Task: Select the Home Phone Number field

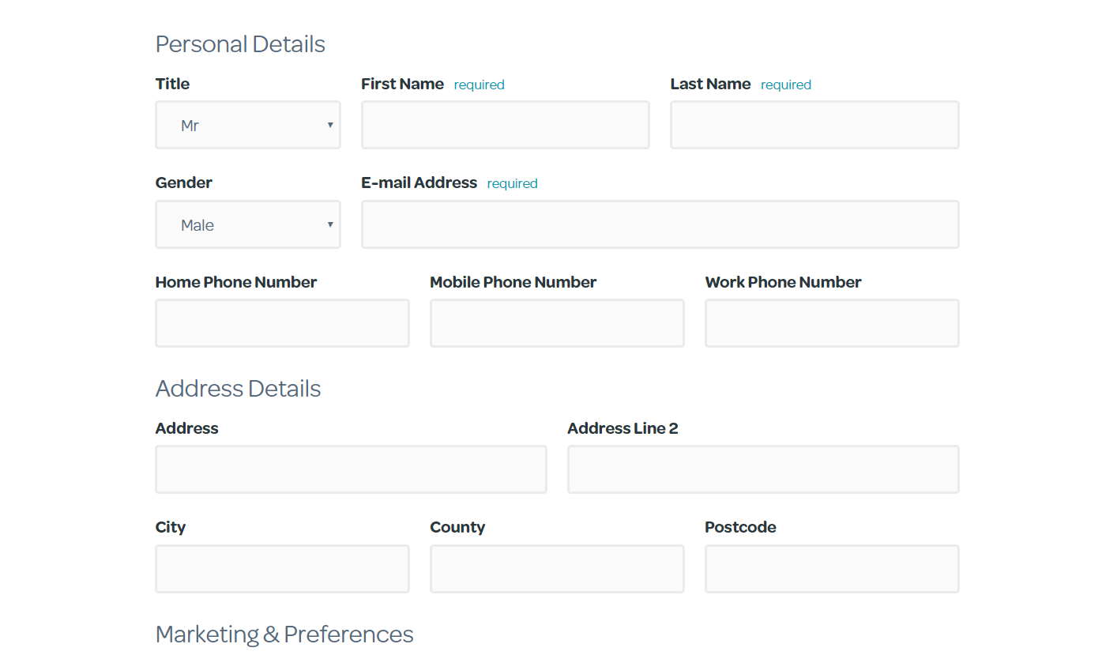Action: tap(282, 323)
